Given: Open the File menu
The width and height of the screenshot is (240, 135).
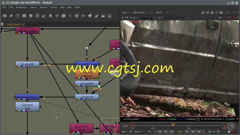Looking at the screenshot, I should click(x=4, y=7).
